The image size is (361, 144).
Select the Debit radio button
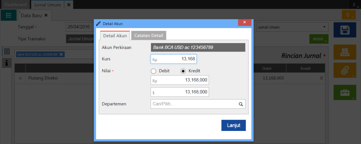(154, 71)
